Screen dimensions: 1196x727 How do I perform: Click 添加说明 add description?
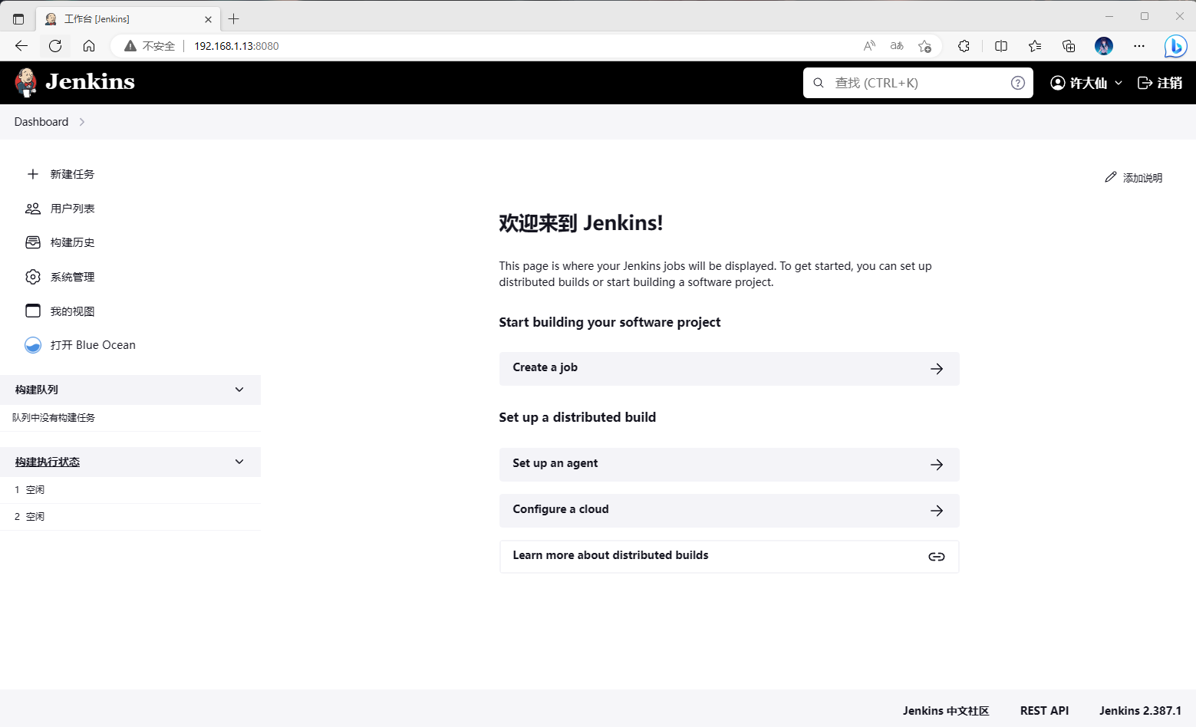pos(1133,177)
